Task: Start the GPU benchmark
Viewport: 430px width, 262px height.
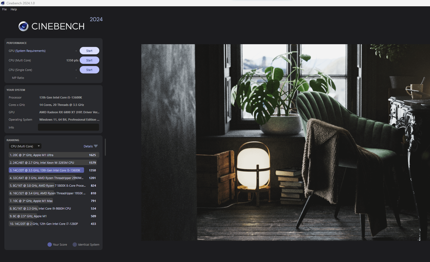Action: coord(89,51)
